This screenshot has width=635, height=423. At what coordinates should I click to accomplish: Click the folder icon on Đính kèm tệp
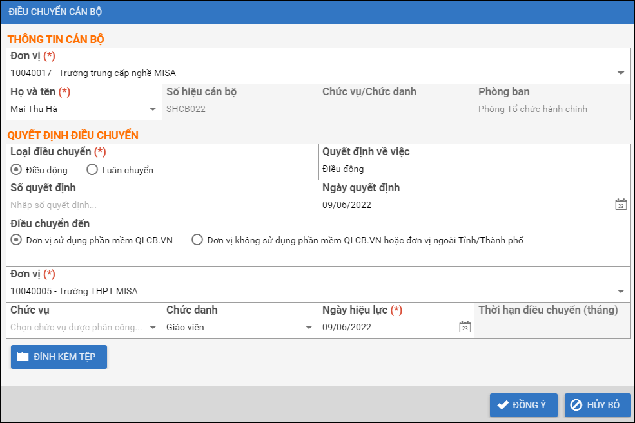[23, 357]
